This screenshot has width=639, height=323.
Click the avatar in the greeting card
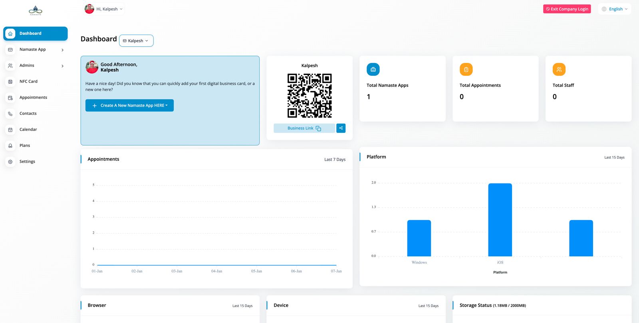(x=92, y=67)
